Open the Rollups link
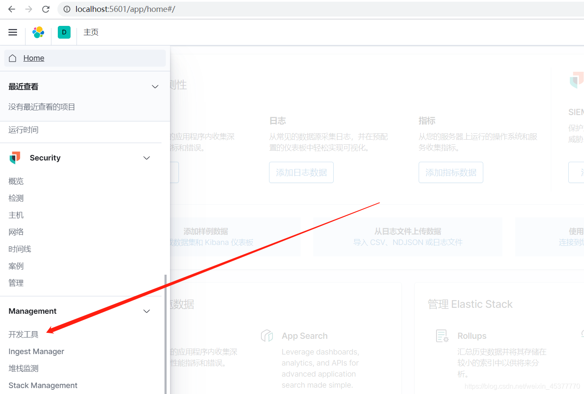 coord(472,336)
